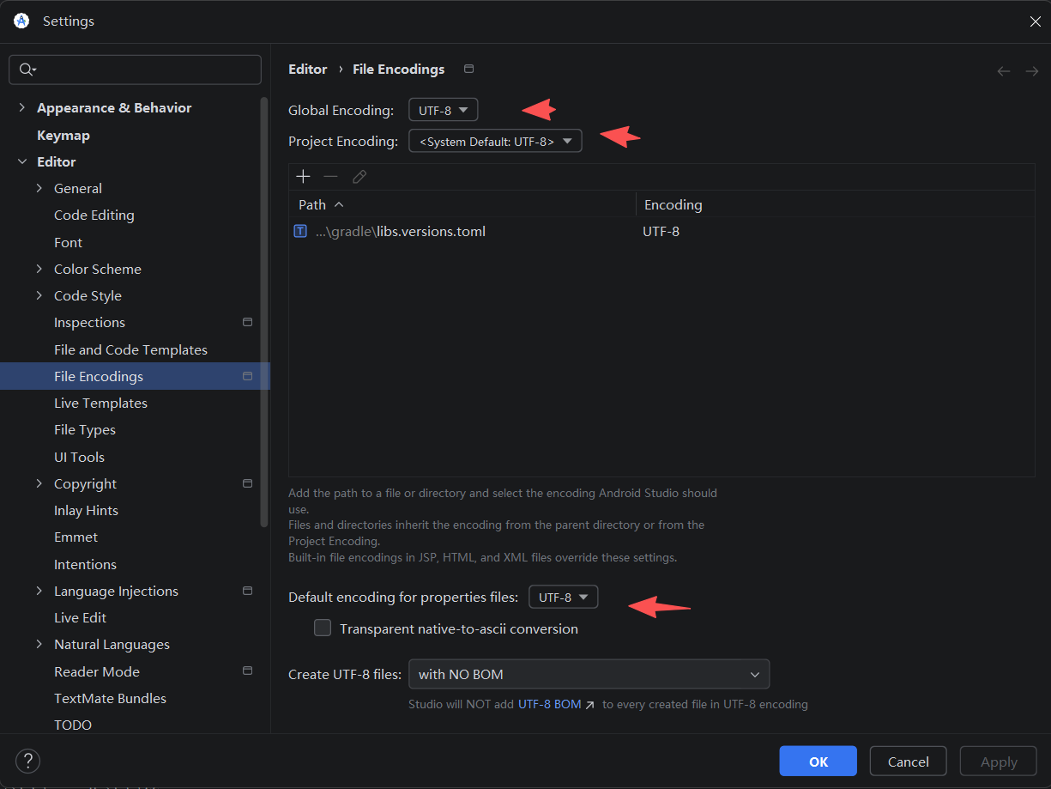Click the Encoding column header
This screenshot has width=1051, height=789.
click(x=835, y=204)
